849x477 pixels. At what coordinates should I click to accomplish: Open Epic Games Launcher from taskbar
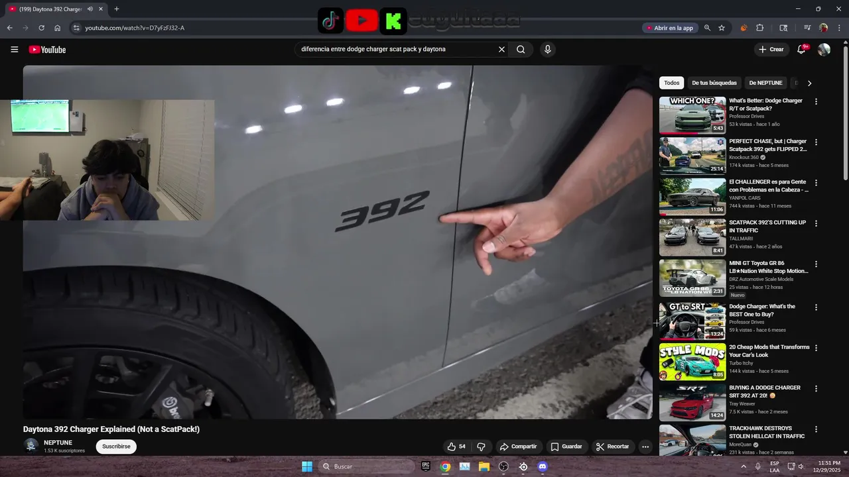426,466
